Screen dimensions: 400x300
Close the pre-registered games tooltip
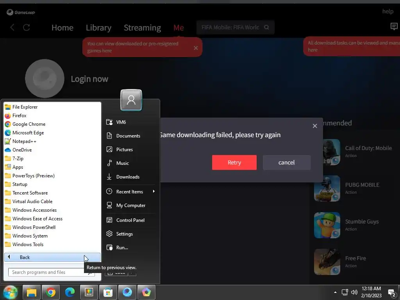[196, 48]
